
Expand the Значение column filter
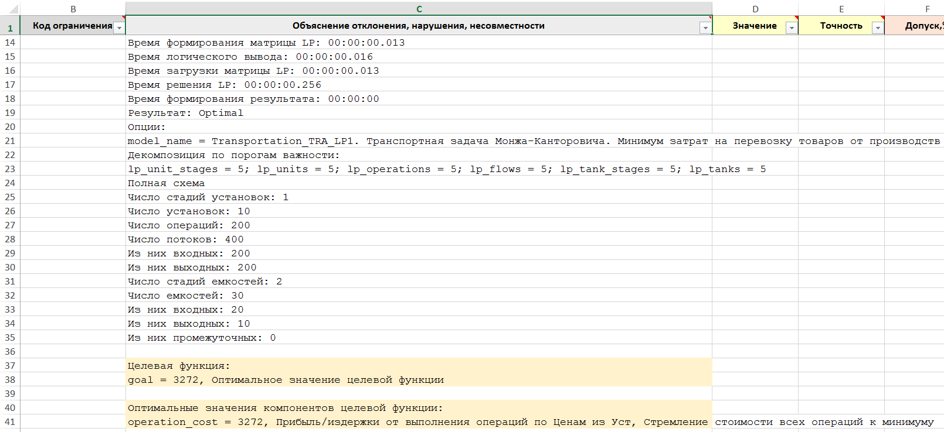click(x=791, y=28)
